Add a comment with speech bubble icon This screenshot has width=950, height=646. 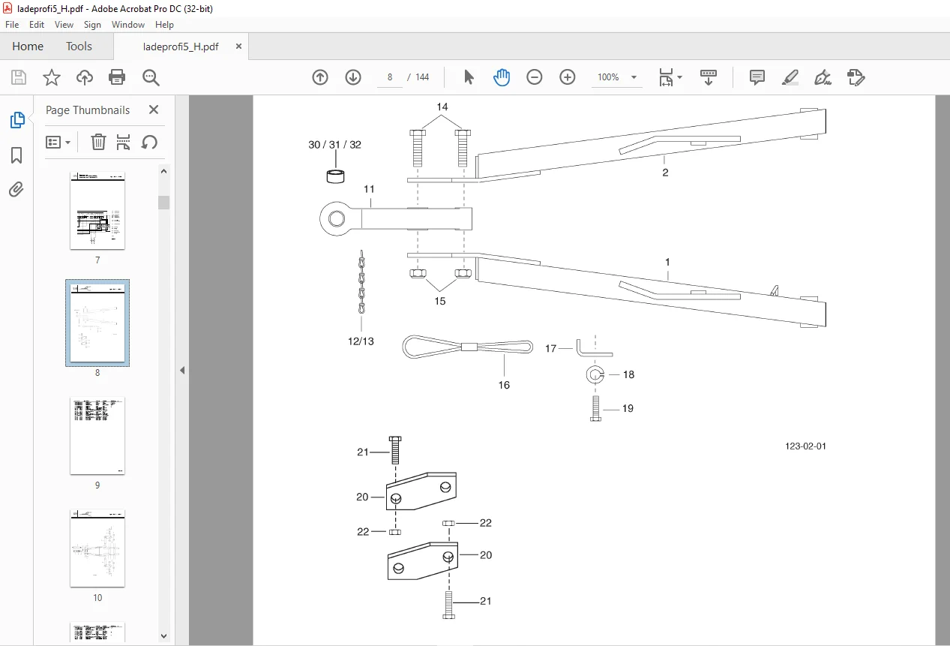point(757,77)
